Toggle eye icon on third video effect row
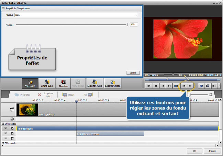 (5, 138)
